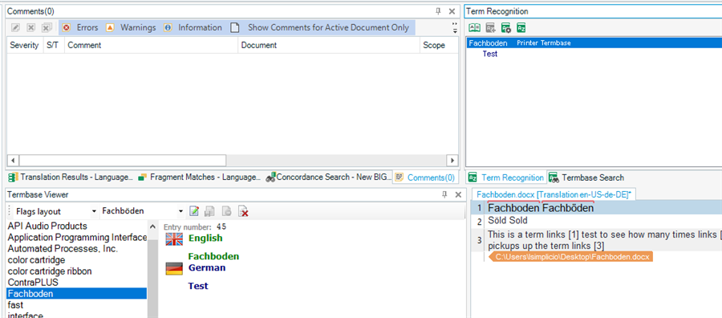Click the Comments horizontal scrollbar thumb
The height and width of the screenshot is (318, 722).
tap(123, 161)
